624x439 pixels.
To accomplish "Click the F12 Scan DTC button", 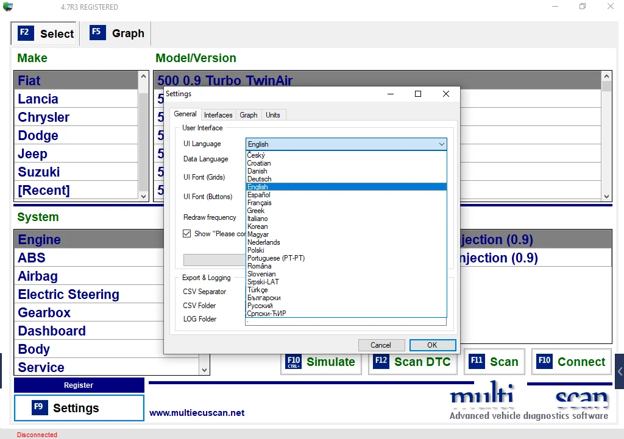I will [413, 362].
